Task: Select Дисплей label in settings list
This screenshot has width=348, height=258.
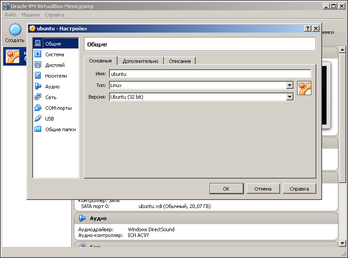Action: point(55,65)
